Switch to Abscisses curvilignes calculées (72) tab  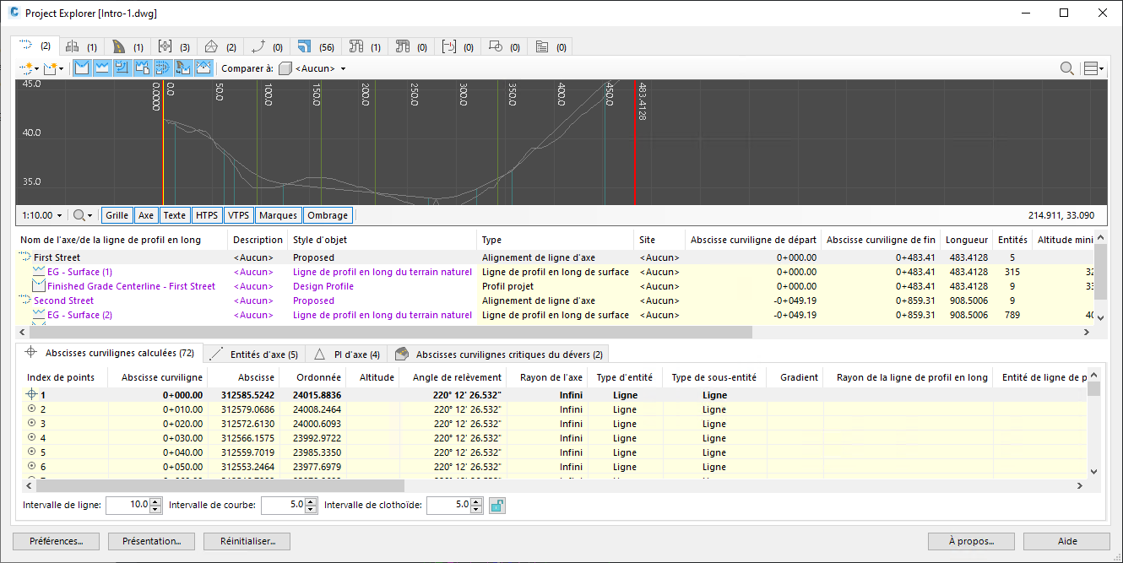pyautogui.click(x=111, y=354)
